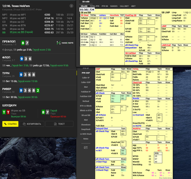Select the CALL3BET tab
The image size is (191, 179).
pos(124,6)
